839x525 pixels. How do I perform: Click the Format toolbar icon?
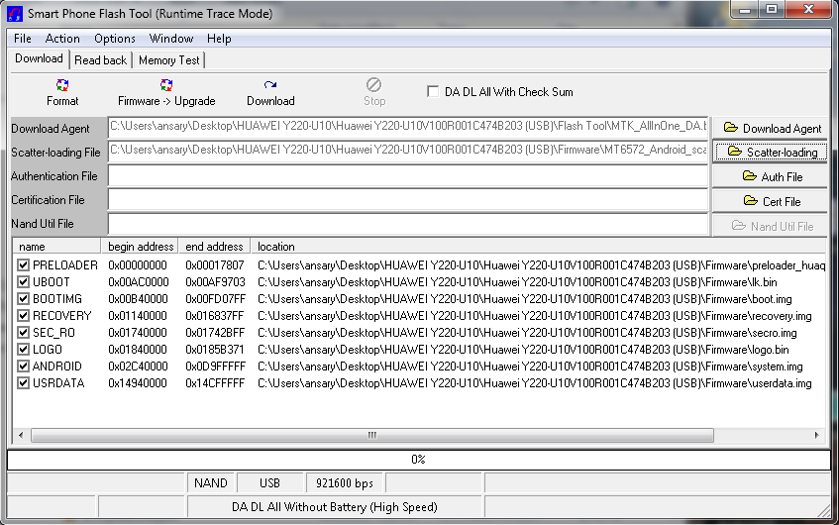pyautogui.click(x=62, y=85)
